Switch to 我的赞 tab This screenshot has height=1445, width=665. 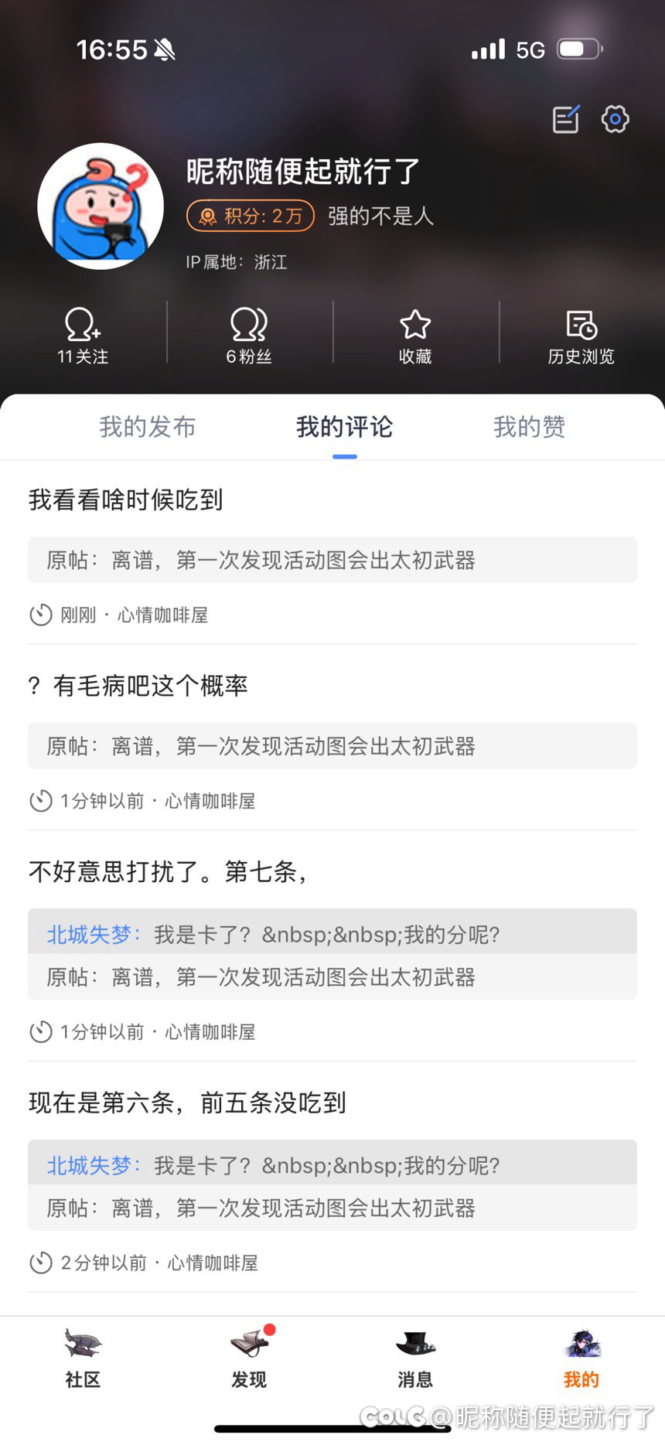click(529, 427)
